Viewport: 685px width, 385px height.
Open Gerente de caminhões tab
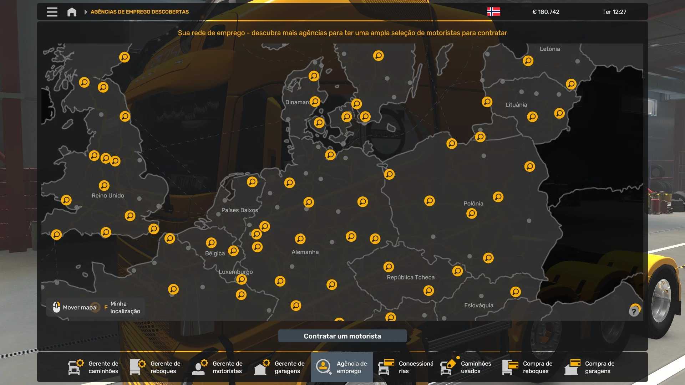[93, 367]
